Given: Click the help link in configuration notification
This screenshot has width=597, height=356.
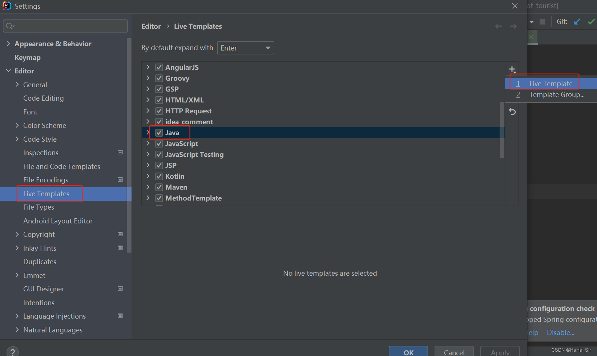Looking at the screenshot, I should click(x=533, y=332).
